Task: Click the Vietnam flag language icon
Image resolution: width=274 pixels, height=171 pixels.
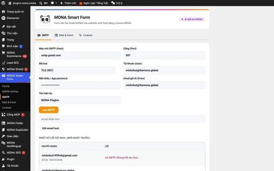Action: coord(81,3)
